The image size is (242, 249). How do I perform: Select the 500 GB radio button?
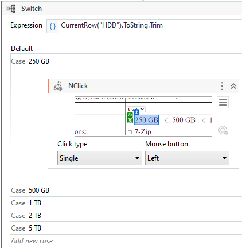[167, 120]
